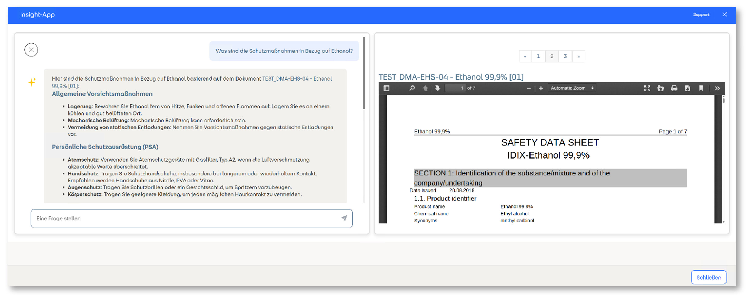The height and width of the screenshot is (296, 746).
Task: Click the PDF zoom in plus
Action: coord(540,88)
